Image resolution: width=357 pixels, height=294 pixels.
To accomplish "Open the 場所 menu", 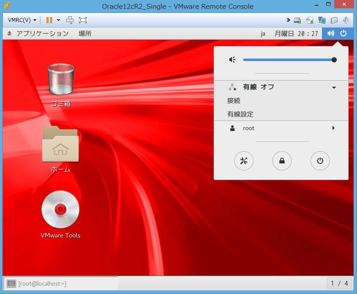I will 85,34.
